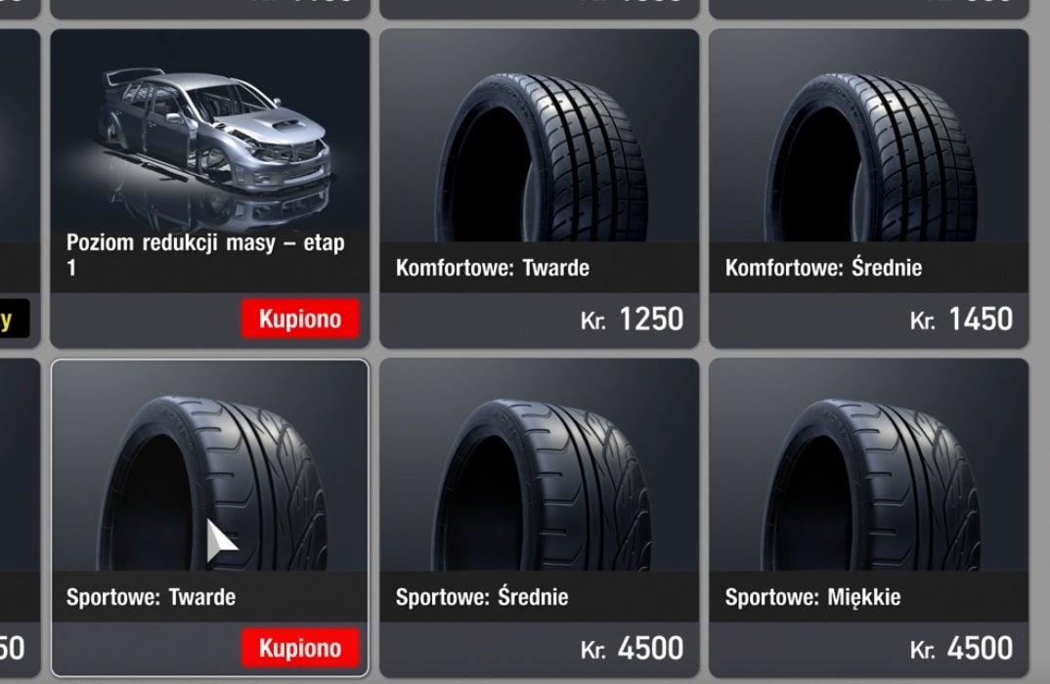Click the partially visible card above Komfortowe: Twarde
This screenshot has width=1050, height=684.
pyautogui.click(x=539, y=8)
